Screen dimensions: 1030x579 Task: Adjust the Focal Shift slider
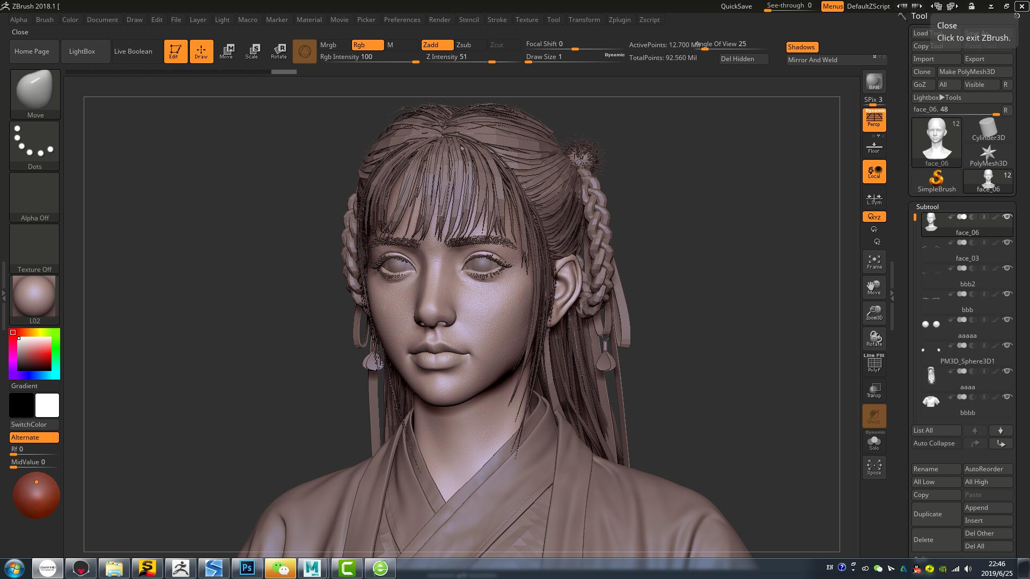[x=575, y=44]
